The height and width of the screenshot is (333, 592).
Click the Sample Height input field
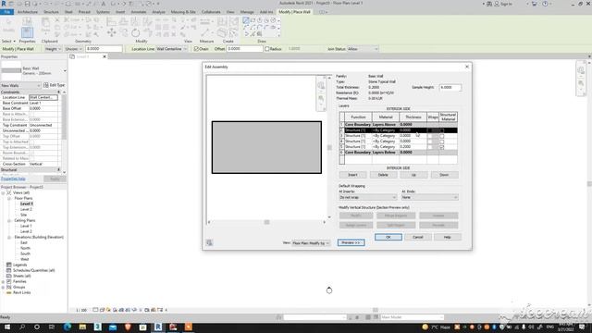pyautogui.click(x=450, y=87)
